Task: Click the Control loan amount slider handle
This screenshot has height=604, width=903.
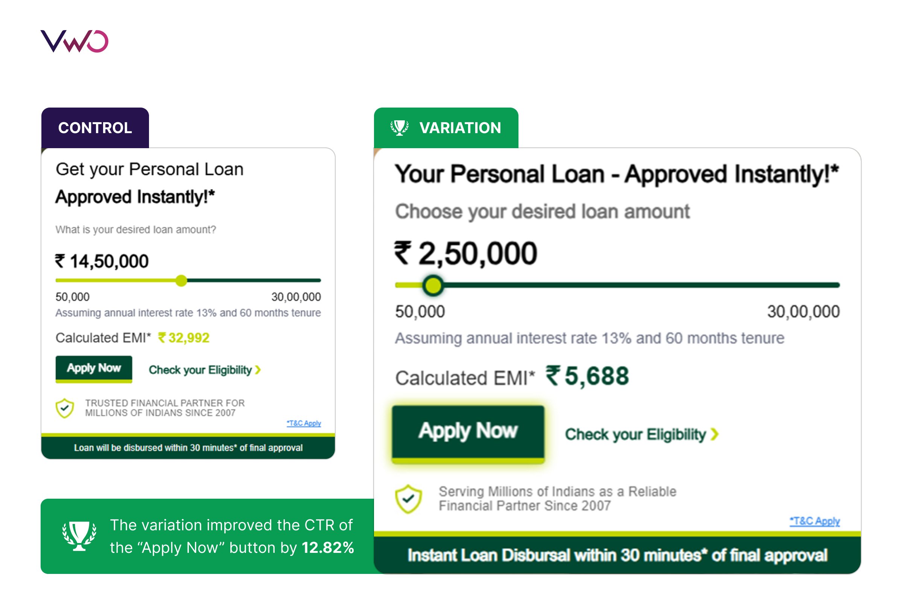Action: coord(181,281)
